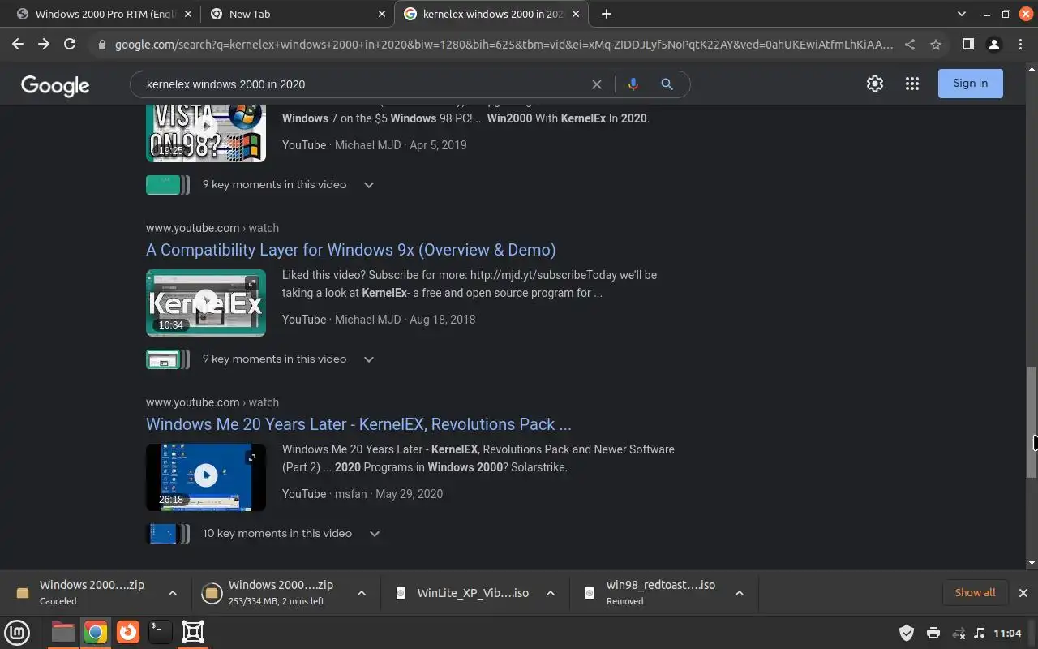Click the shield security tray icon
Screen dimensions: 1038x649
coord(907,633)
